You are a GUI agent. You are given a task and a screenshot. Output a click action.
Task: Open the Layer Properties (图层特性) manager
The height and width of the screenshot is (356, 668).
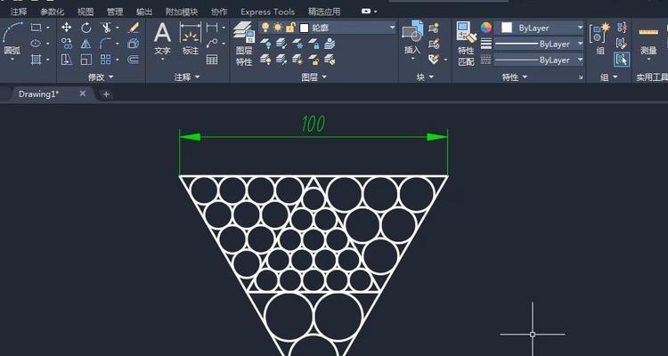[x=244, y=44]
